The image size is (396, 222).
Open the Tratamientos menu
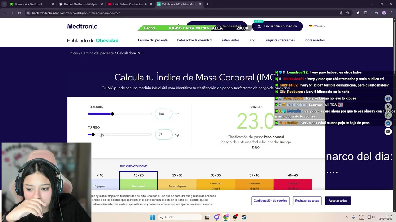click(x=230, y=40)
